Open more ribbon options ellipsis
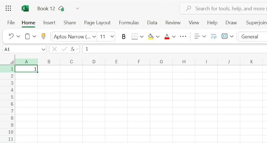The width and height of the screenshot is (267, 143). pos(183,36)
